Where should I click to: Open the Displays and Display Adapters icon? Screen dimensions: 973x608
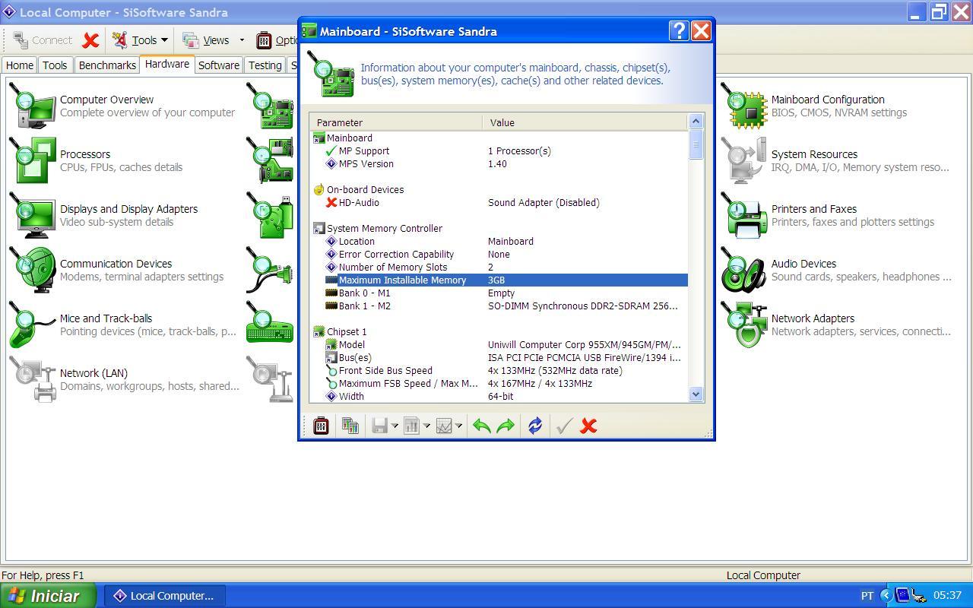pos(32,216)
